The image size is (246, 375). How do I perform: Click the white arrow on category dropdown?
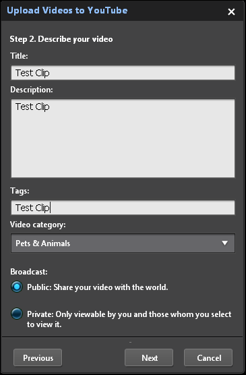point(224,243)
